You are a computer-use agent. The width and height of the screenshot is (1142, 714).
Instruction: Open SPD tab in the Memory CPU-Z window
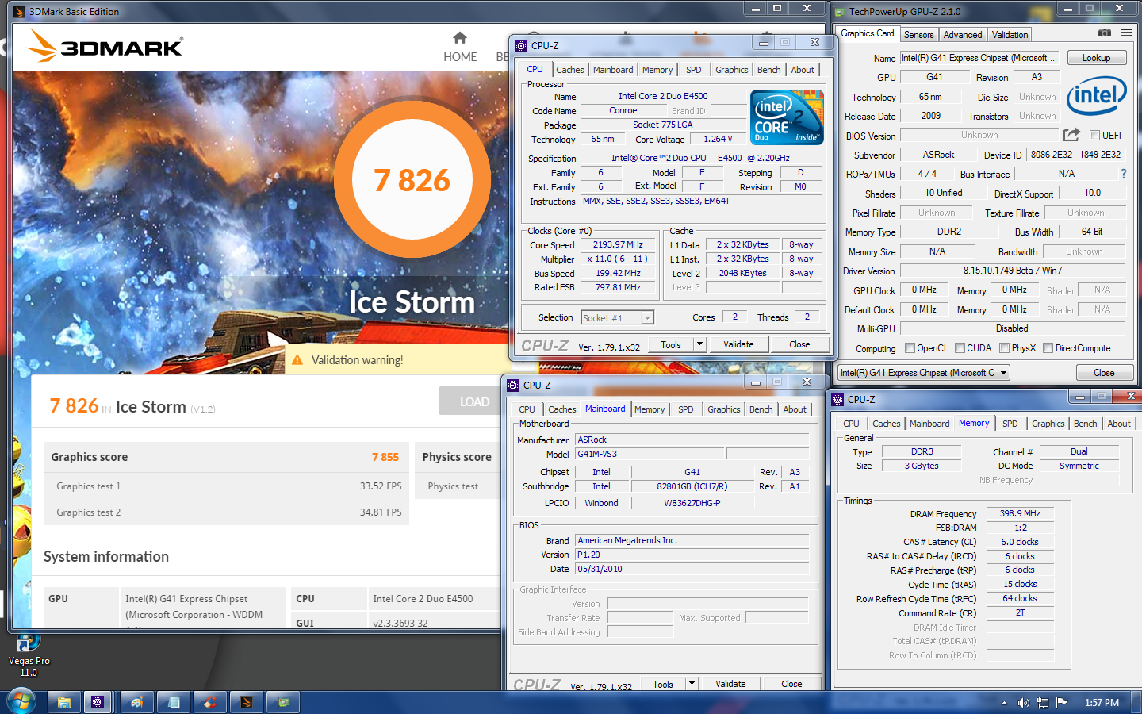coord(1010,424)
